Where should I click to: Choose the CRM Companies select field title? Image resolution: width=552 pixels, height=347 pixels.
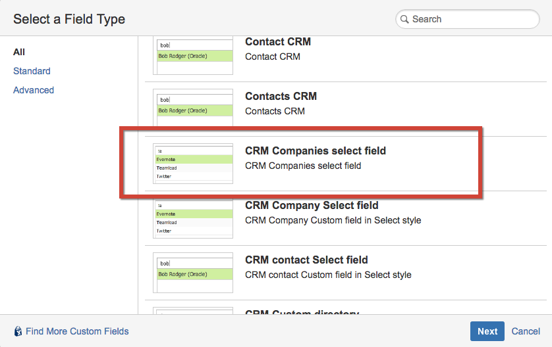tap(316, 150)
